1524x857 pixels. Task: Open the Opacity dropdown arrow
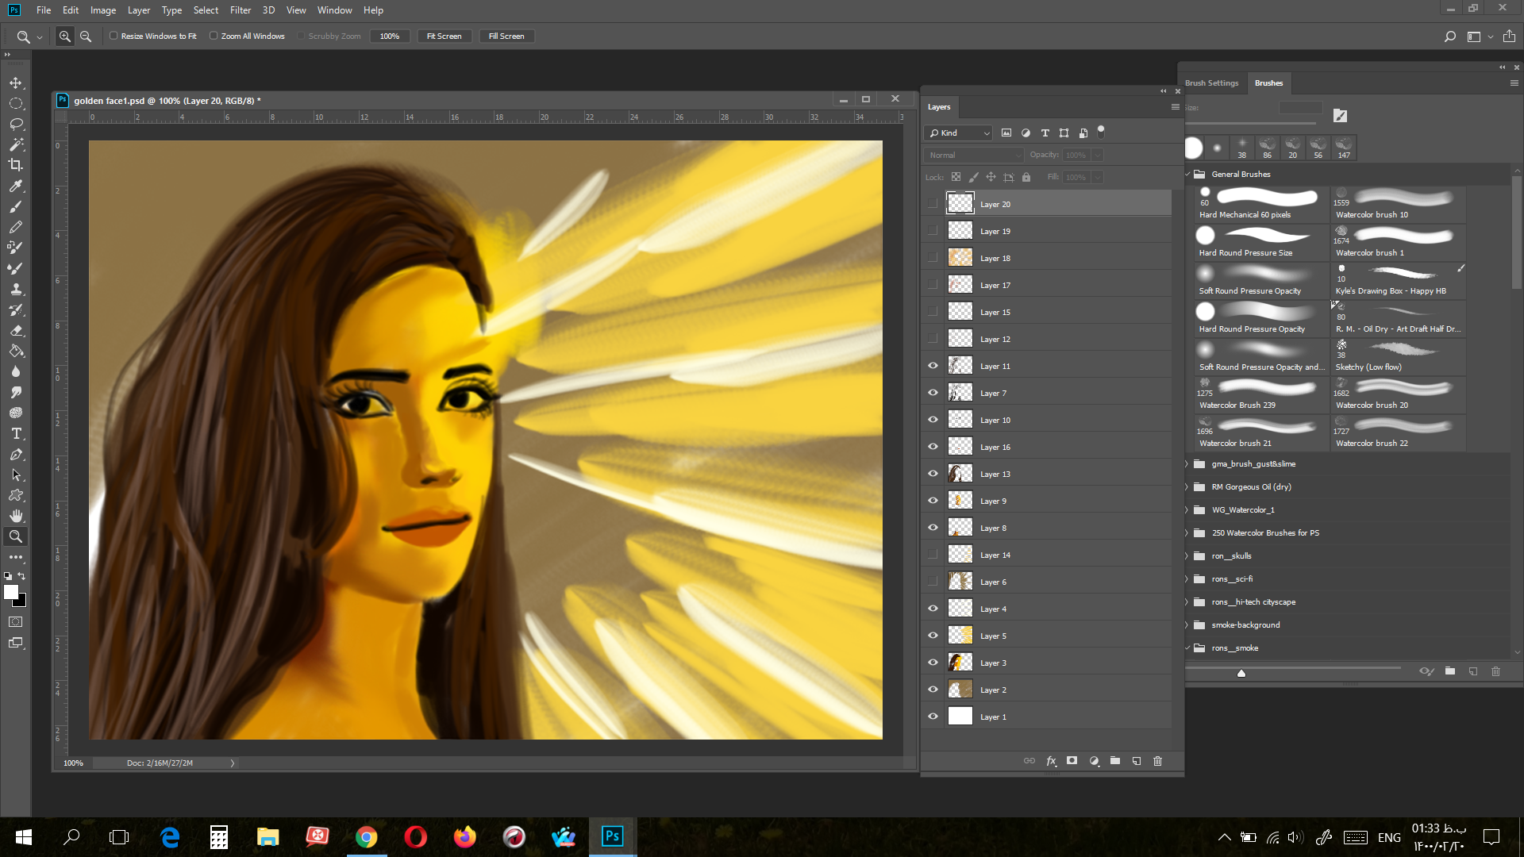(1097, 156)
